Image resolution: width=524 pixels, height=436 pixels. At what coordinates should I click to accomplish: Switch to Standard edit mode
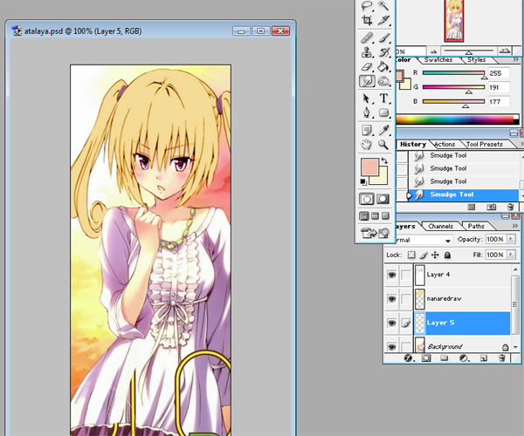[367, 199]
